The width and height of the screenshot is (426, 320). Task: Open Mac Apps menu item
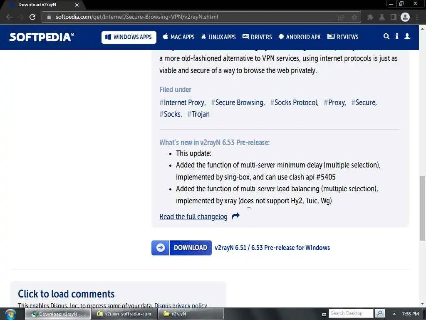click(x=178, y=37)
